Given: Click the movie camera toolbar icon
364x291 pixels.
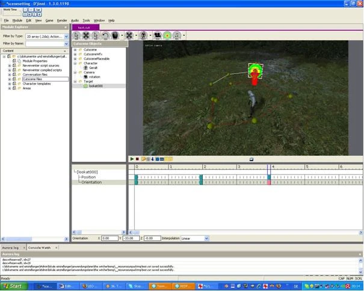Looking at the screenshot, I should click(158, 35).
